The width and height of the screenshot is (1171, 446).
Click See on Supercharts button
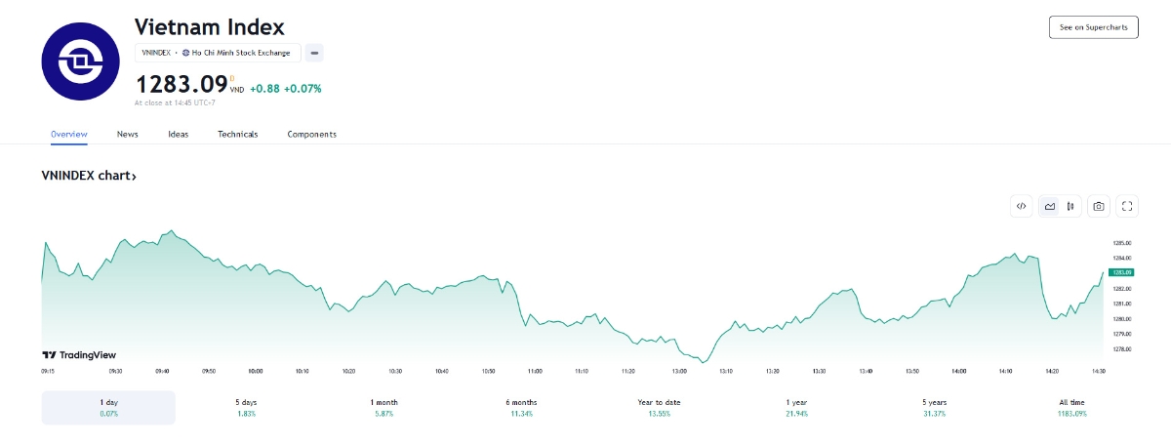click(1093, 27)
